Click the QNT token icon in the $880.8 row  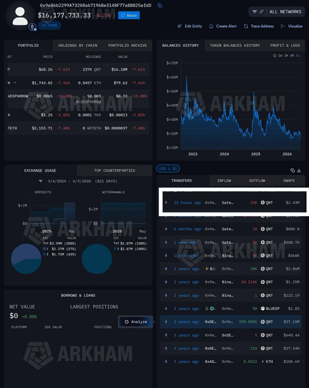[x=263, y=229]
